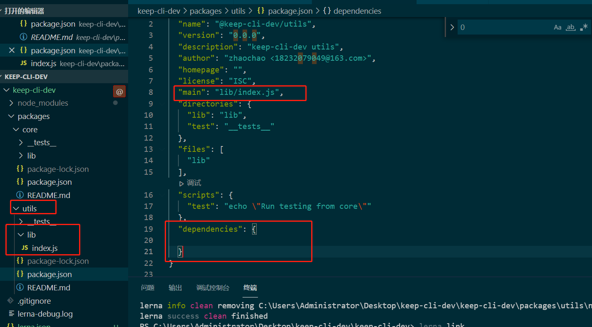Click info icon of README.md under core
592x327 pixels.
click(x=20, y=195)
